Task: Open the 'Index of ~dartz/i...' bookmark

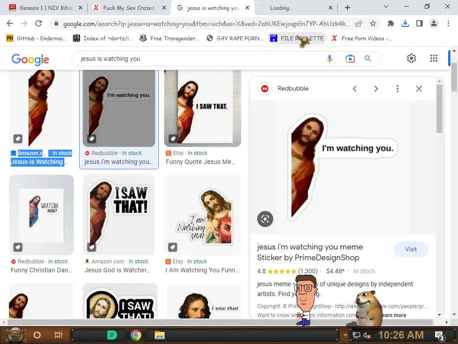Action: tap(102, 39)
